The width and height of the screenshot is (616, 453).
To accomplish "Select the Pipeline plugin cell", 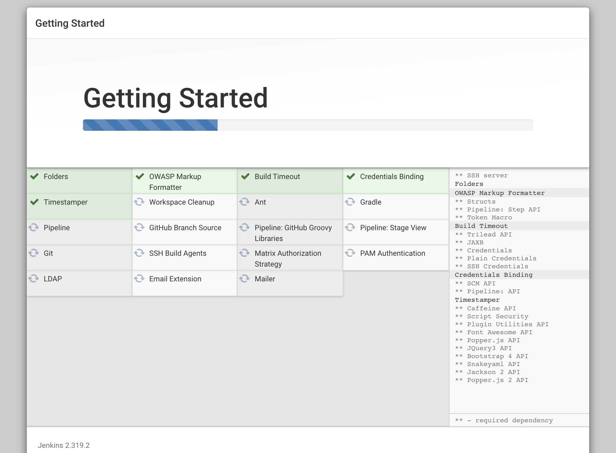I will [x=57, y=228].
